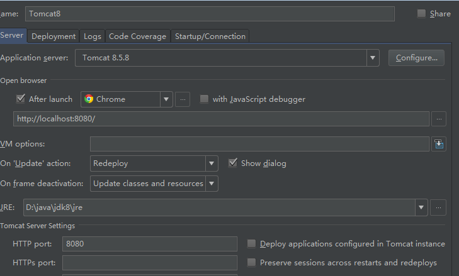
Task: Enable Deploy applications configured in Tomcat instance
Action: (251, 243)
